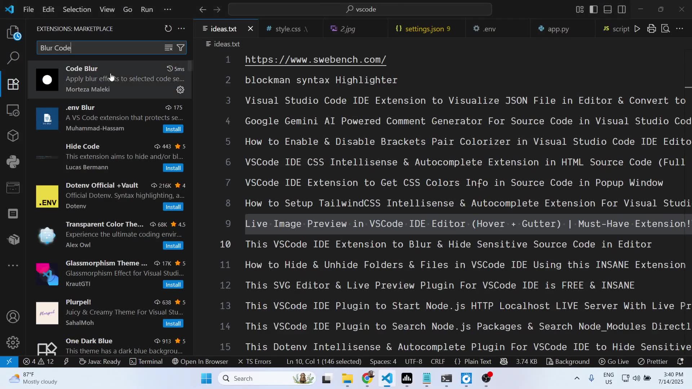
Task: Click the printer icon in editor toolbar
Action: pos(651,28)
